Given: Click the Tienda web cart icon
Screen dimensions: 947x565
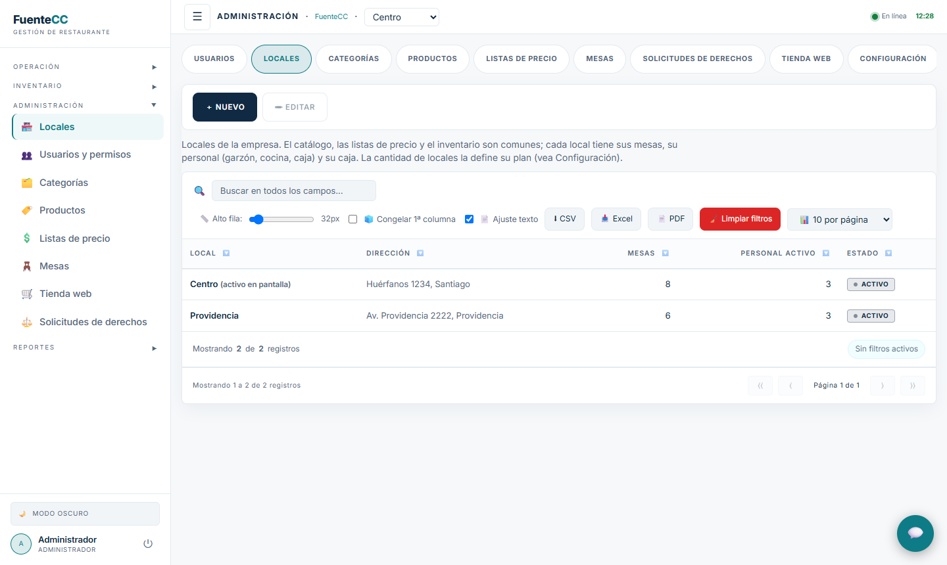Looking at the screenshot, I should (x=27, y=294).
